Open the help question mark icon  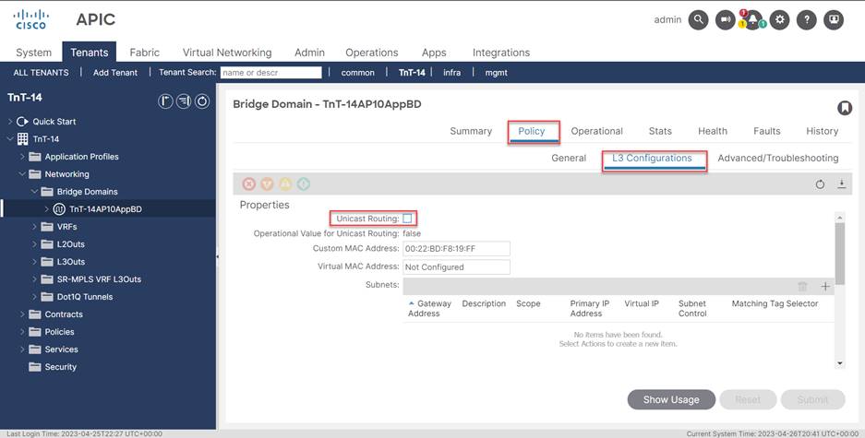[x=807, y=20]
